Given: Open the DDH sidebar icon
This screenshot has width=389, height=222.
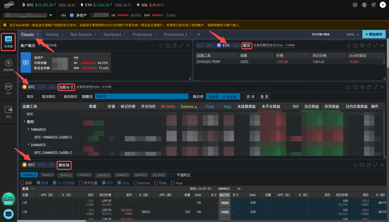Looking at the screenshot, I should coord(8,89).
